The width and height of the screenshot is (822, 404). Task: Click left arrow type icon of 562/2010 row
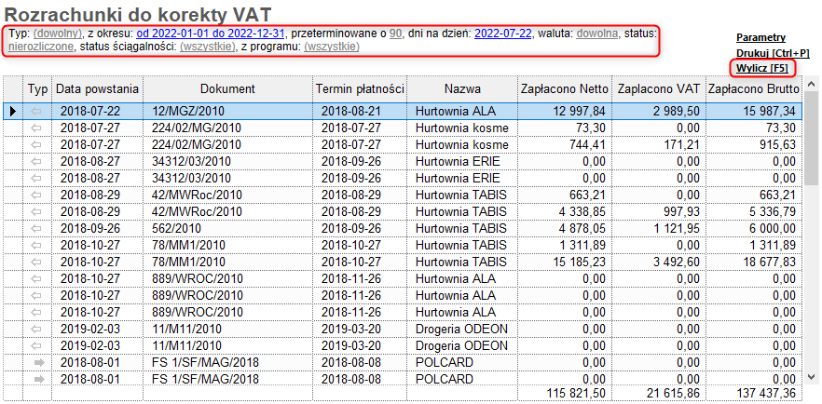[36, 229]
